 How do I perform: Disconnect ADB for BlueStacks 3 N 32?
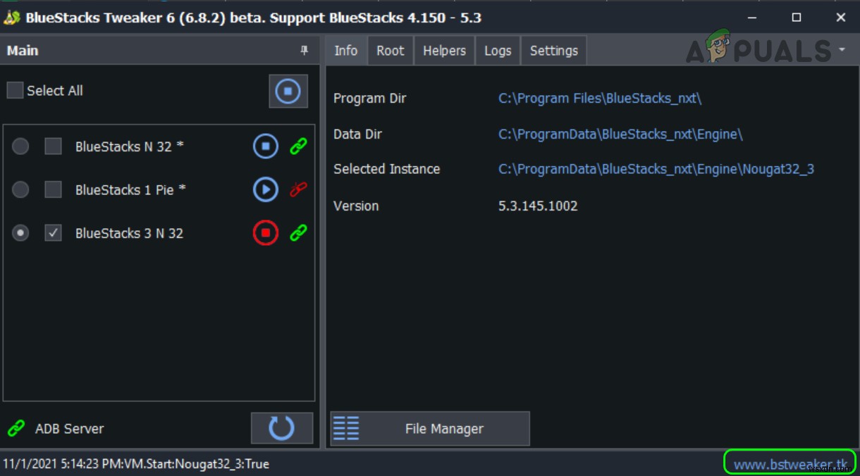[296, 233]
